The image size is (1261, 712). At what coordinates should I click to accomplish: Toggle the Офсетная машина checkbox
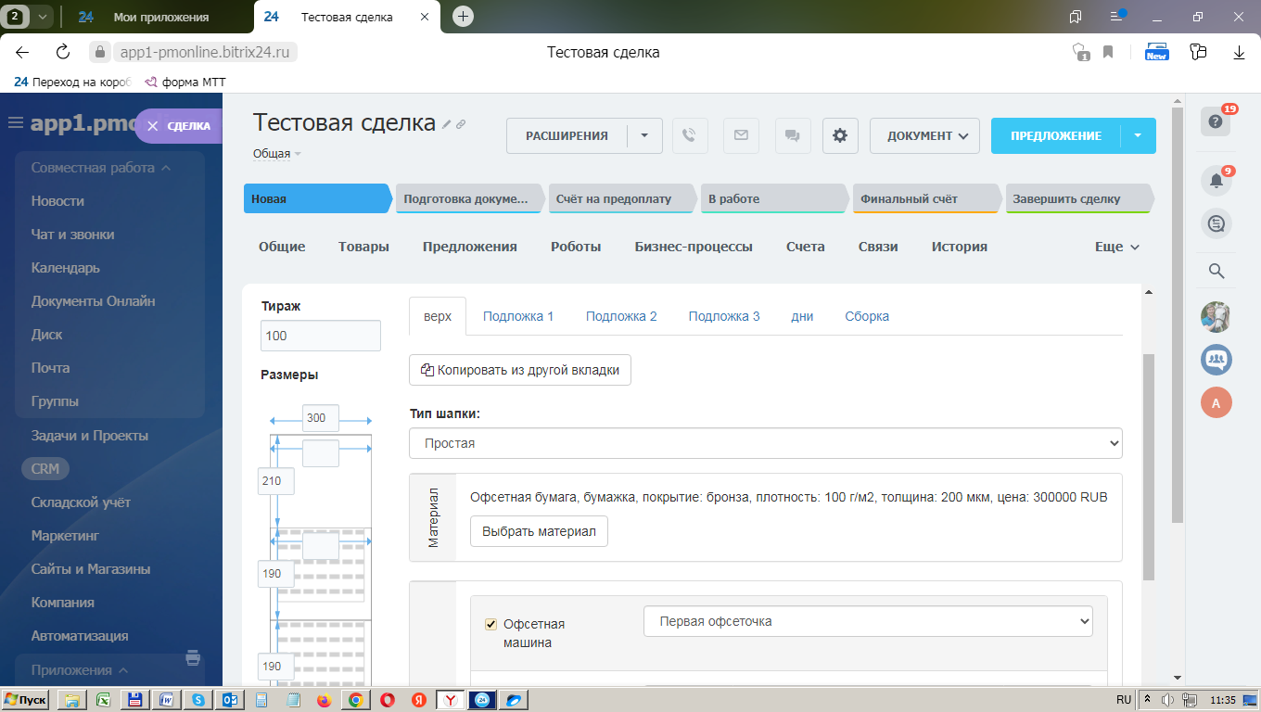491,624
